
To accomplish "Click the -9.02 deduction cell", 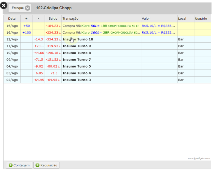I will click(39, 66).
